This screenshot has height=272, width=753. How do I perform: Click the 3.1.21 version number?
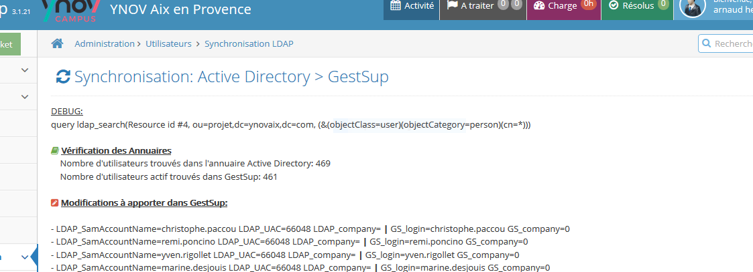(21, 11)
